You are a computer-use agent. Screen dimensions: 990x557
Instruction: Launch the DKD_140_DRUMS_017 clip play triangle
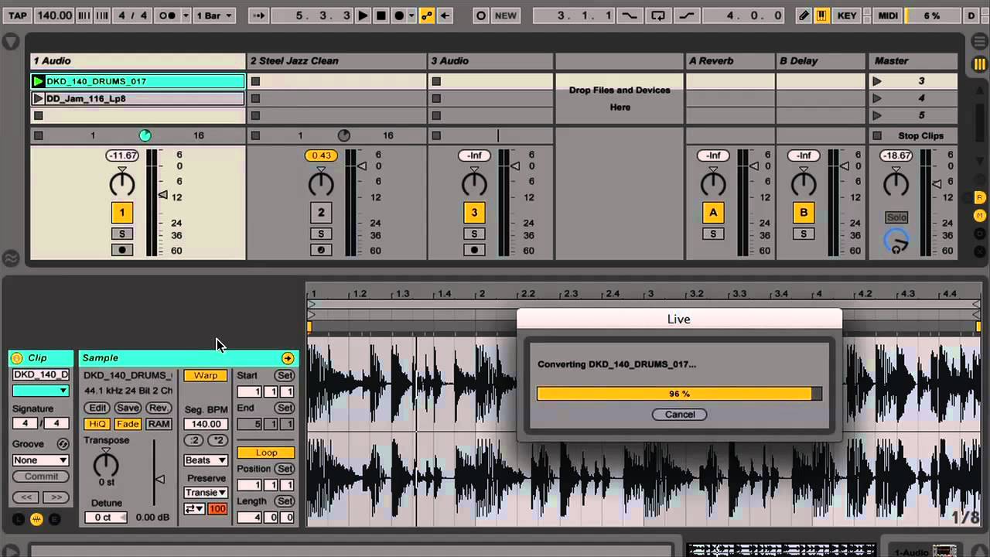38,81
